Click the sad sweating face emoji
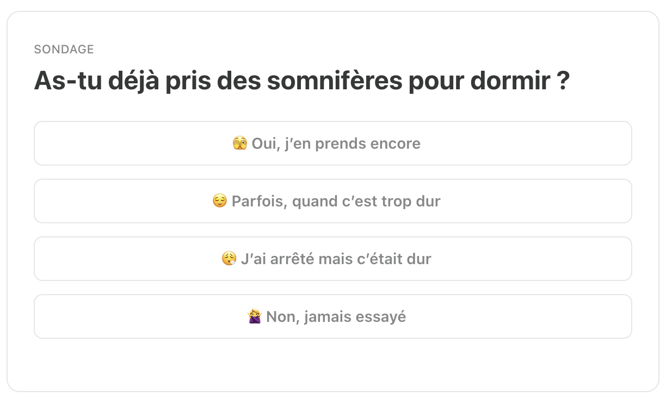Viewport: 666px width, 403px height. [x=229, y=259]
